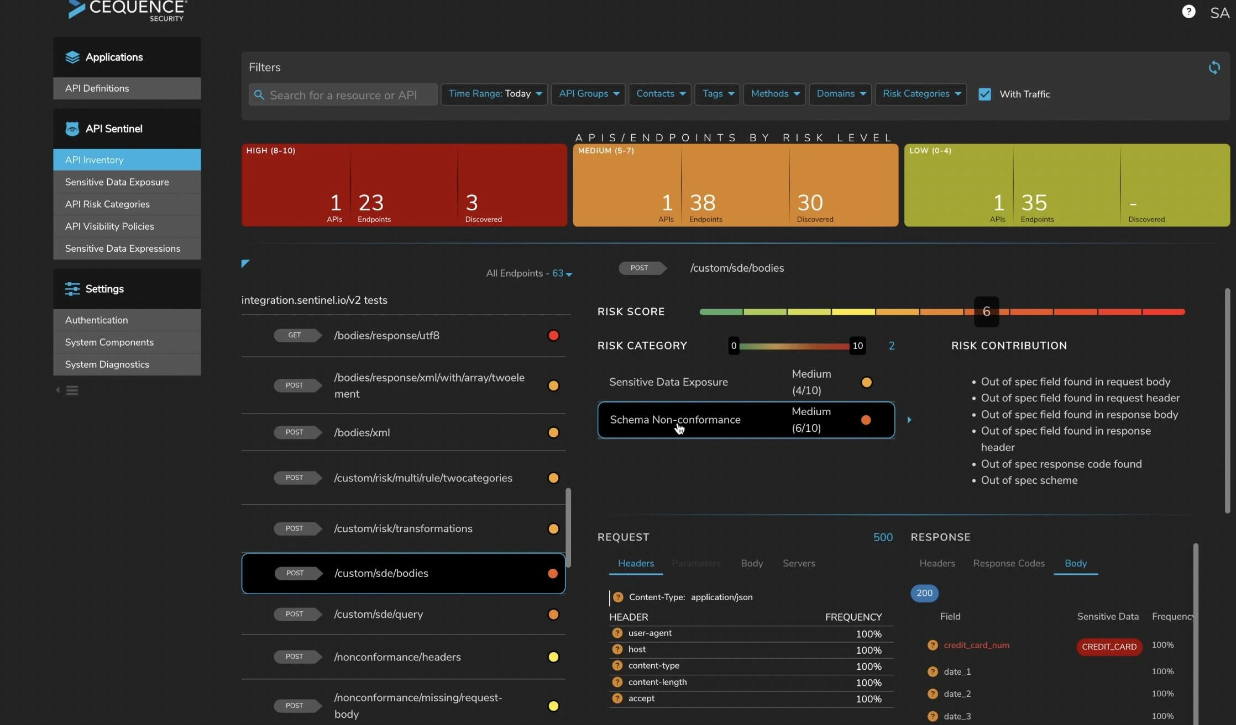Click the resource or API search field

pyautogui.click(x=343, y=95)
